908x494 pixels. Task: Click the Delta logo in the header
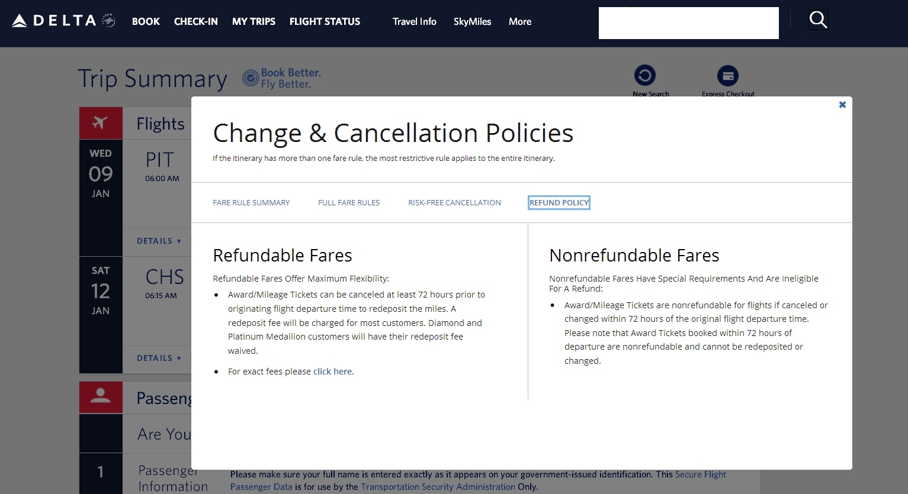point(56,20)
